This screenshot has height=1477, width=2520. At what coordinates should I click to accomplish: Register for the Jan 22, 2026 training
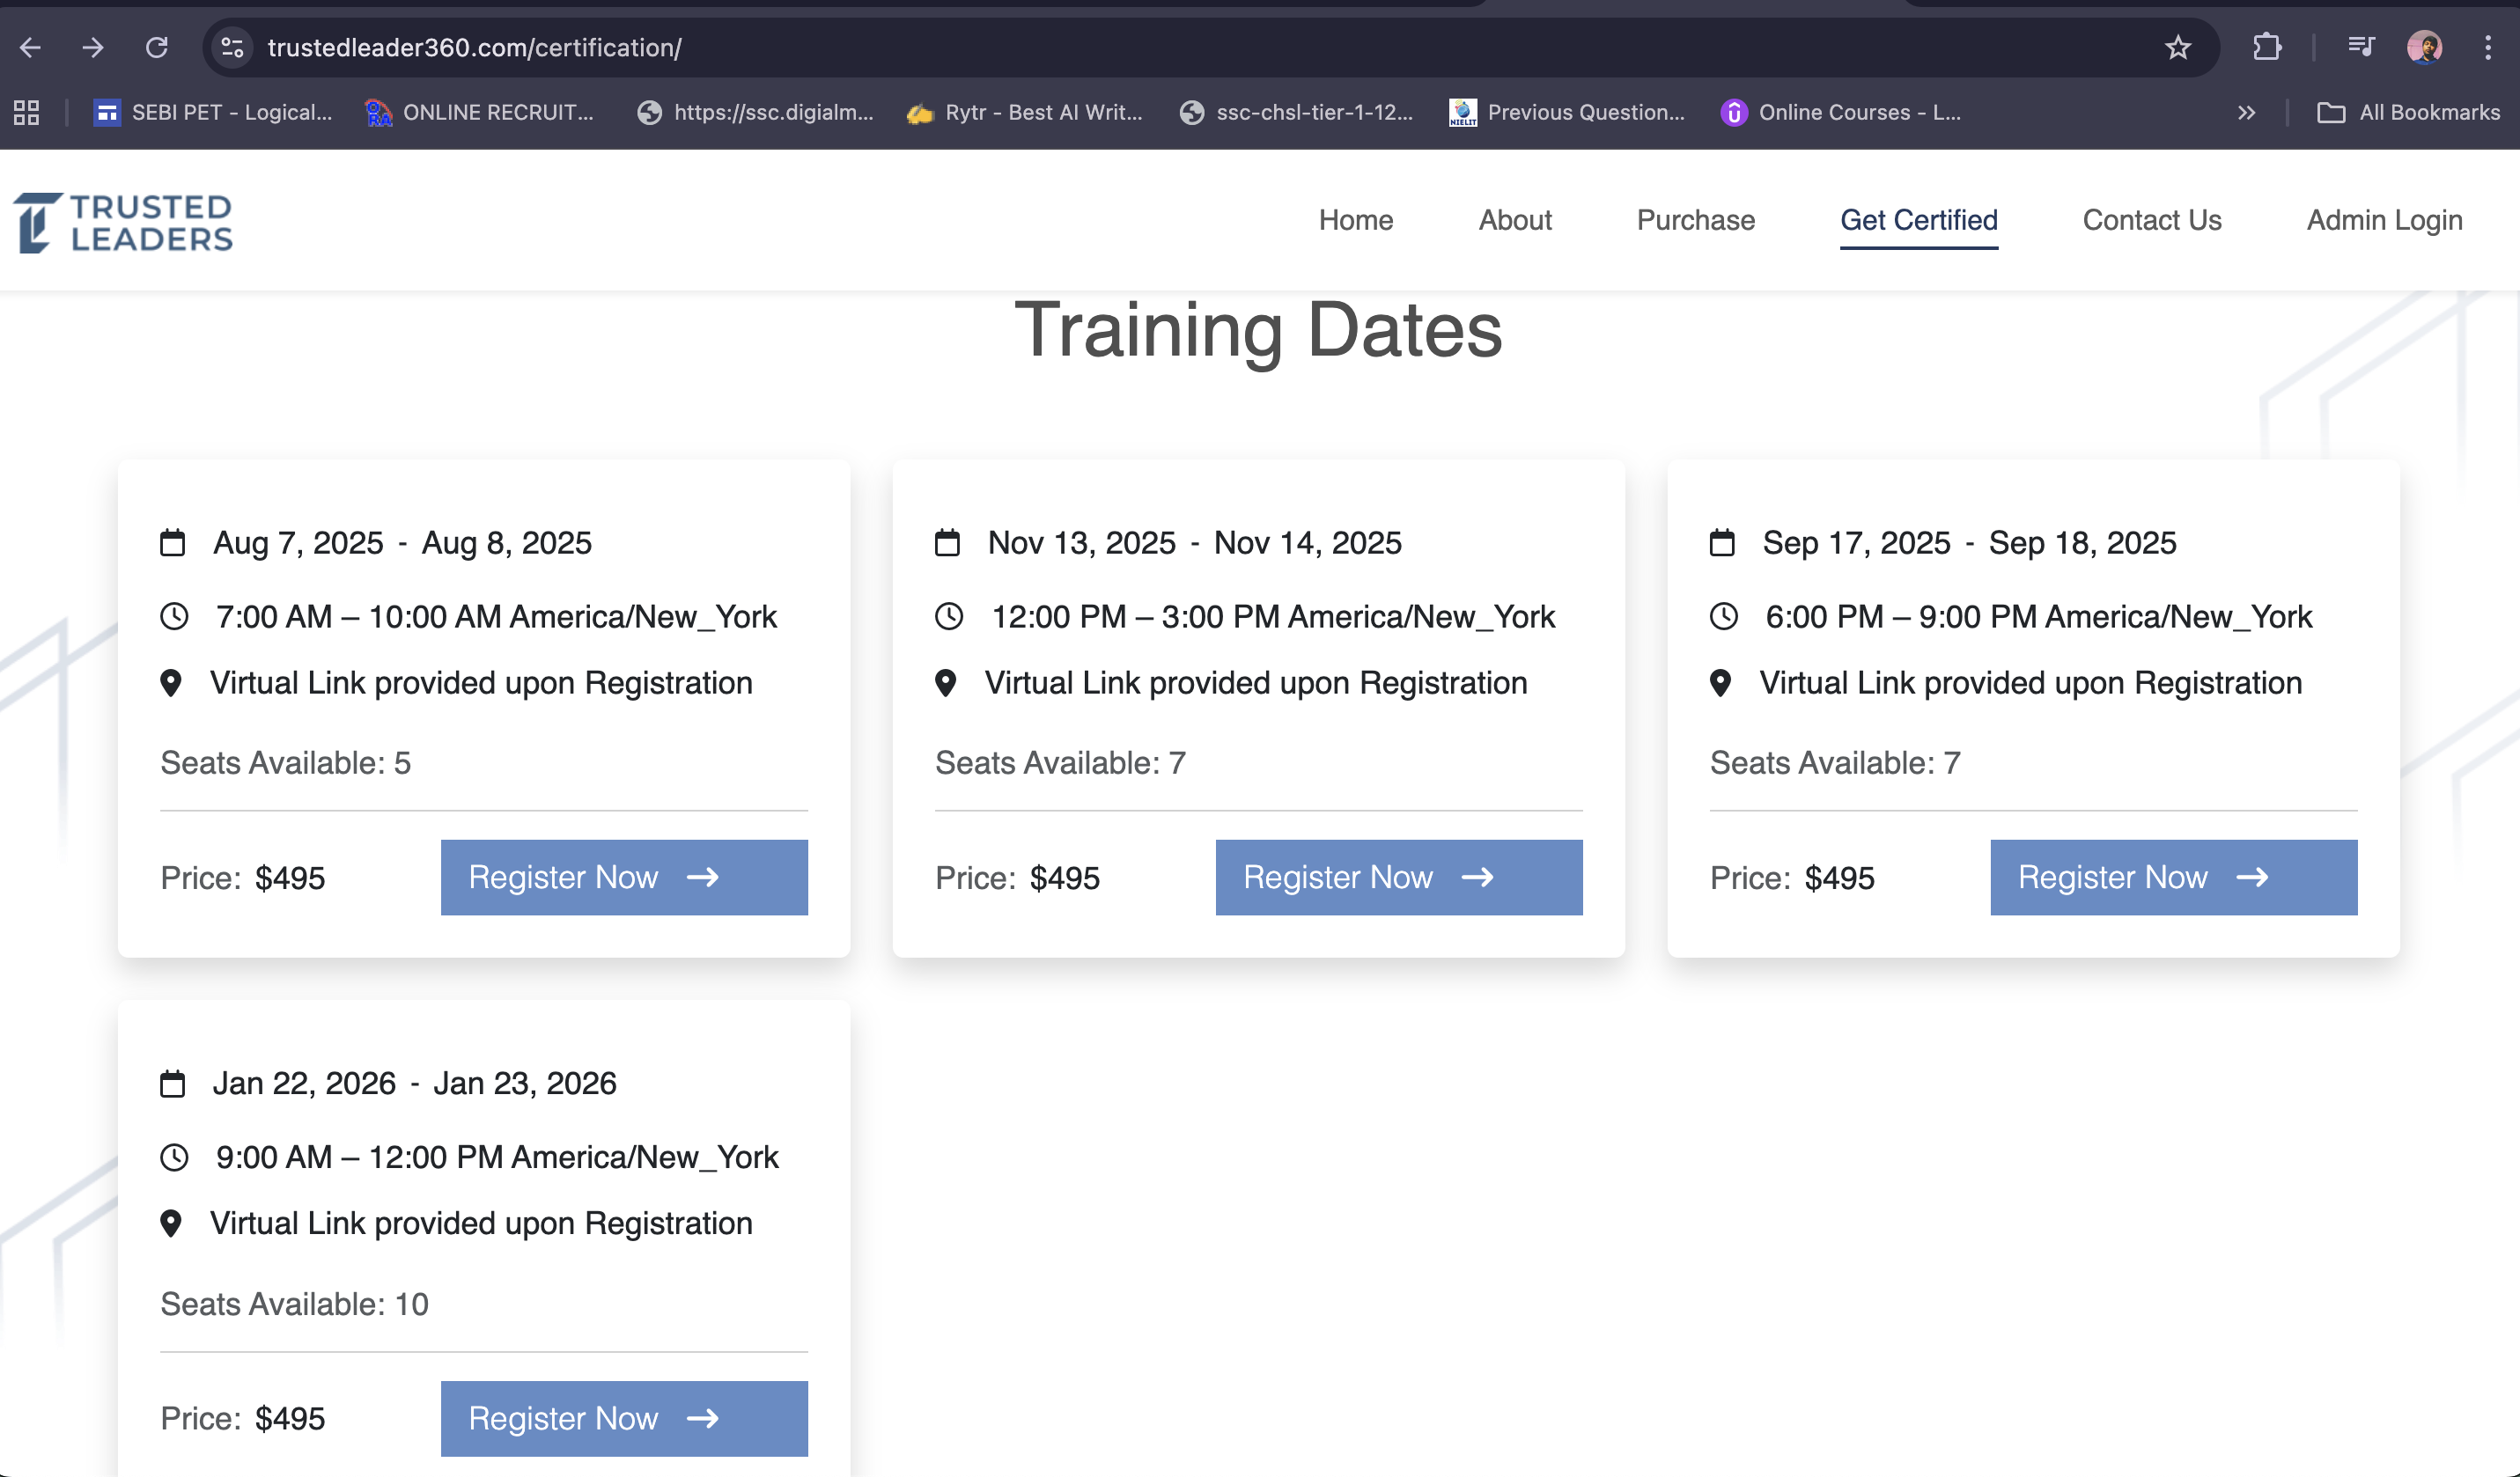click(624, 1418)
